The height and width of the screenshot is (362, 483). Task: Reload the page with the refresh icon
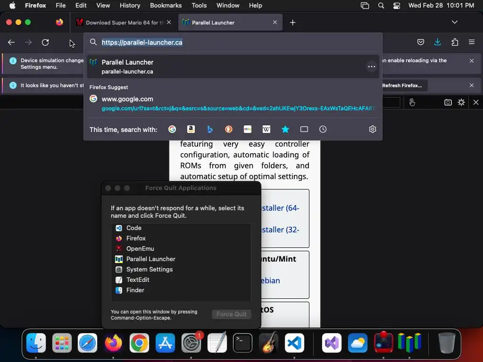coord(45,42)
